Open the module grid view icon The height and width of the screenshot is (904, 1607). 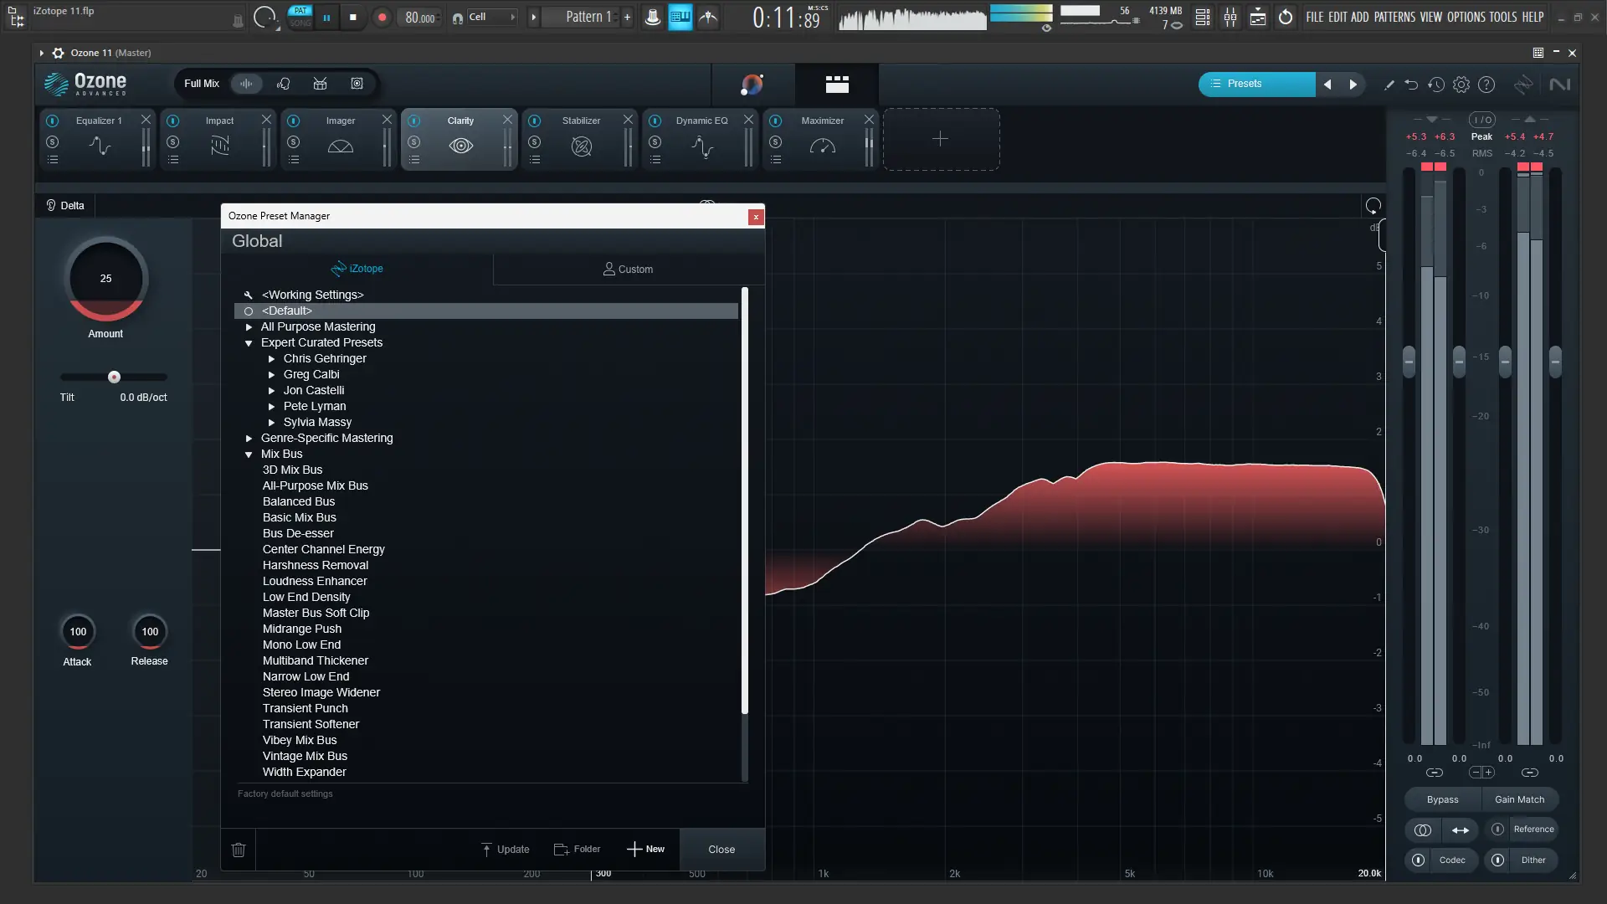click(837, 85)
